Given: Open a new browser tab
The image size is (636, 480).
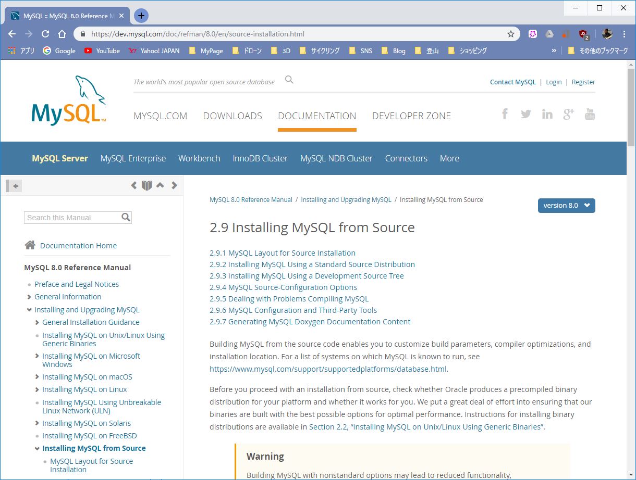Looking at the screenshot, I should pyautogui.click(x=141, y=16).
